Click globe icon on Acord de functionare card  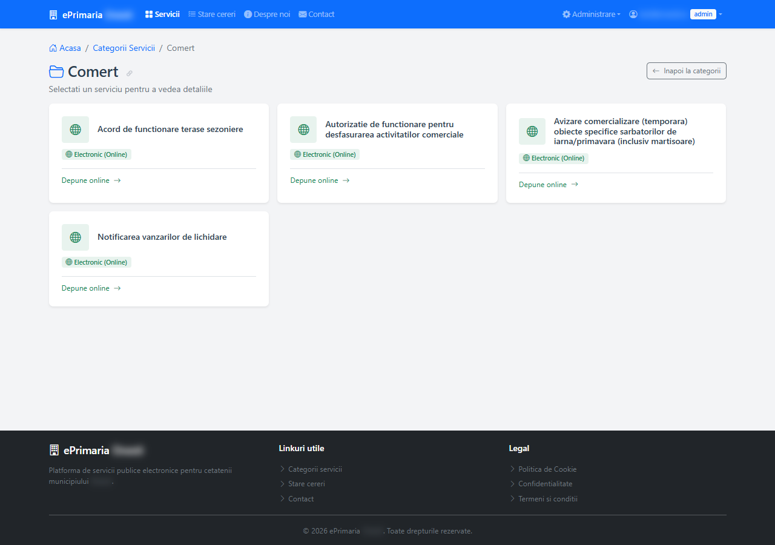[75, 130]
